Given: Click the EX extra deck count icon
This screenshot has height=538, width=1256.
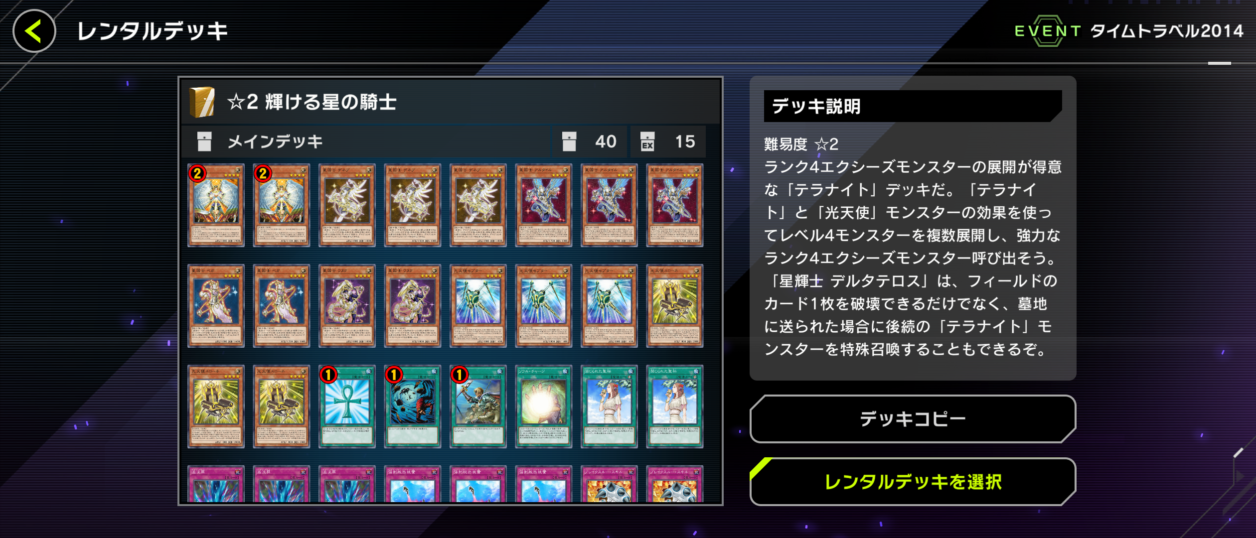Looking at the screenshot, I should pos(647,141).
